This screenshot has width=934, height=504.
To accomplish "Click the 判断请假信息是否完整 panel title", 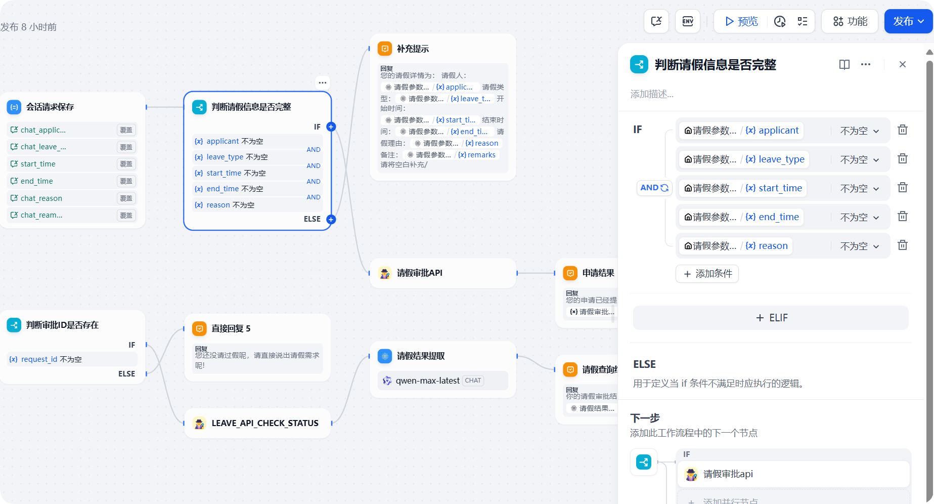I will (x=715, y=65).
